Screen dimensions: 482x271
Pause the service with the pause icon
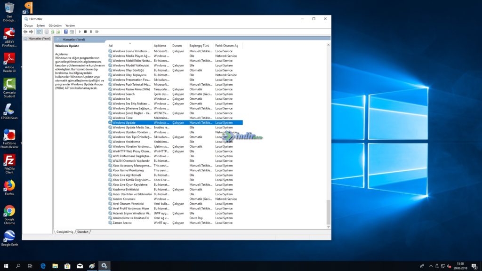coord(91,32)
